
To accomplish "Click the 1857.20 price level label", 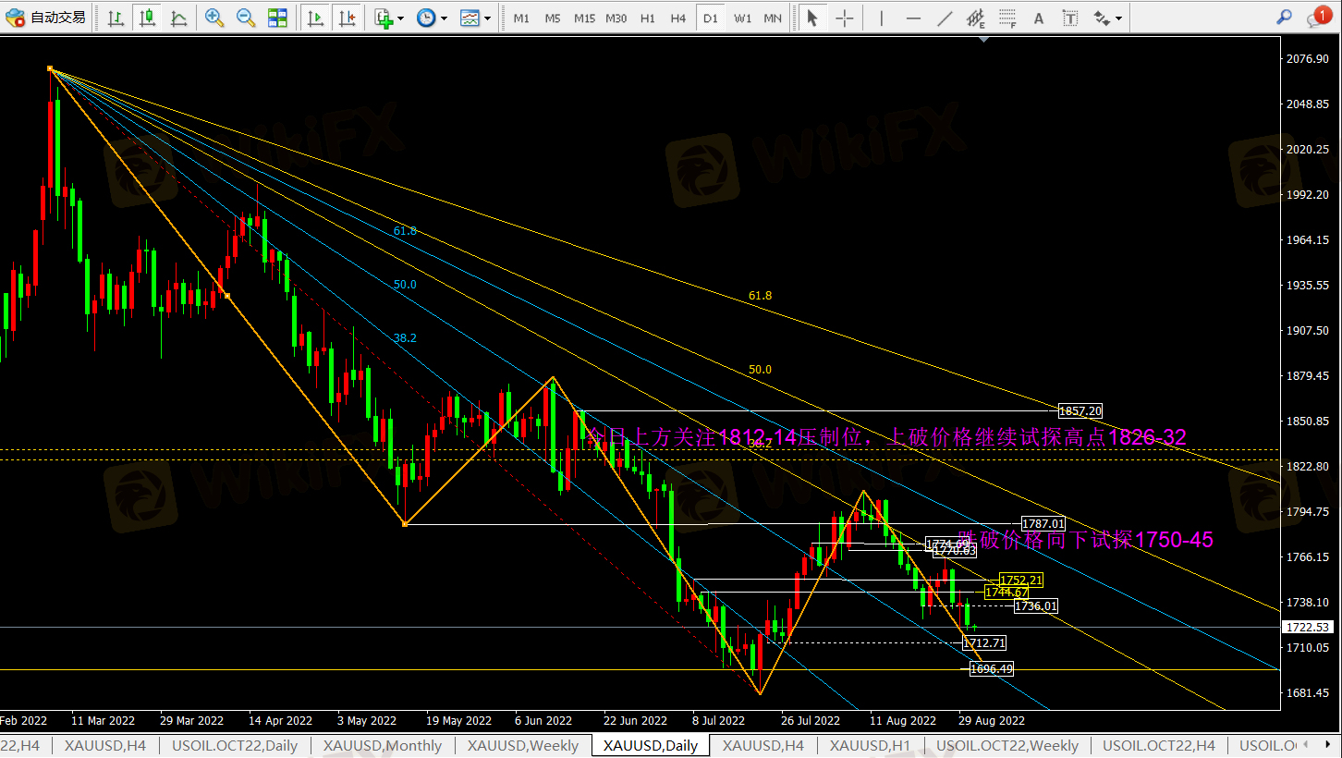I will tap(1080, 410).
